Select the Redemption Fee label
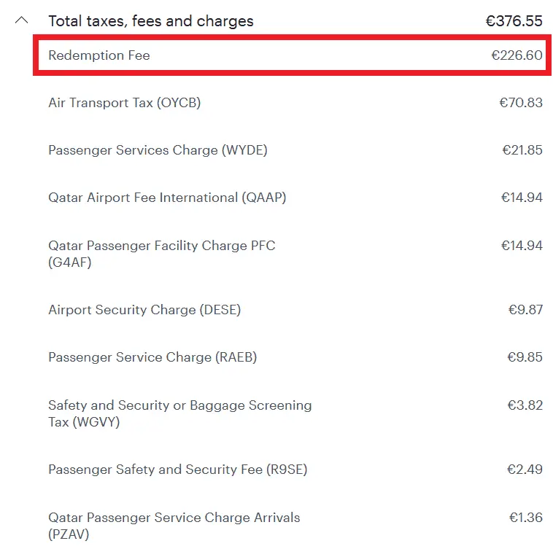This screenshot has height=549, width=553. pos(99,55)
